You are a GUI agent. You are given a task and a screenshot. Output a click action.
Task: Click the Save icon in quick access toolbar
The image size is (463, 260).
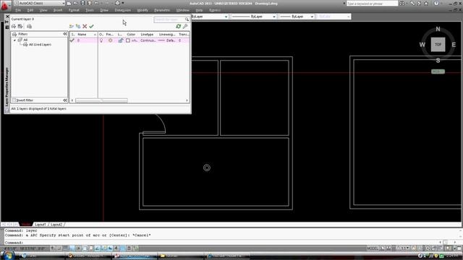82,3
